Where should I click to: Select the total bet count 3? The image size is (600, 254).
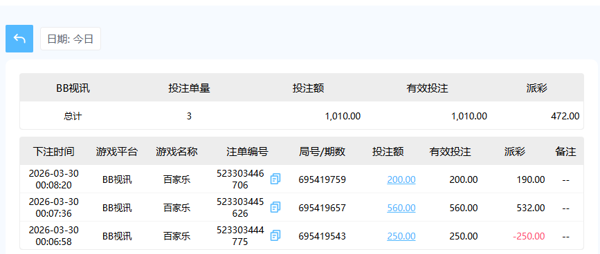click(x=189, y=116)
